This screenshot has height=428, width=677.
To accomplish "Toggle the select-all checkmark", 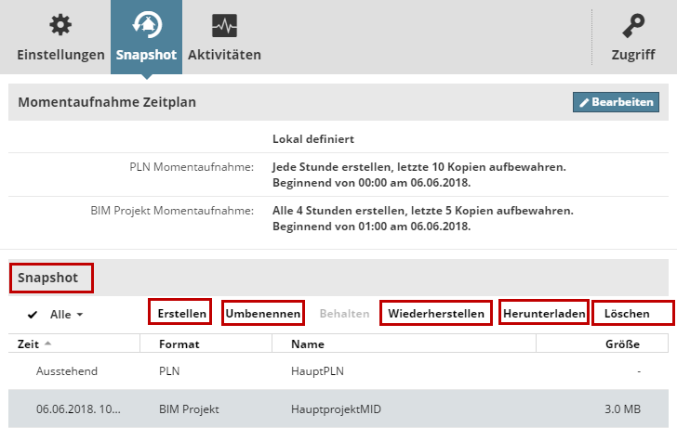I will point(33,315).
